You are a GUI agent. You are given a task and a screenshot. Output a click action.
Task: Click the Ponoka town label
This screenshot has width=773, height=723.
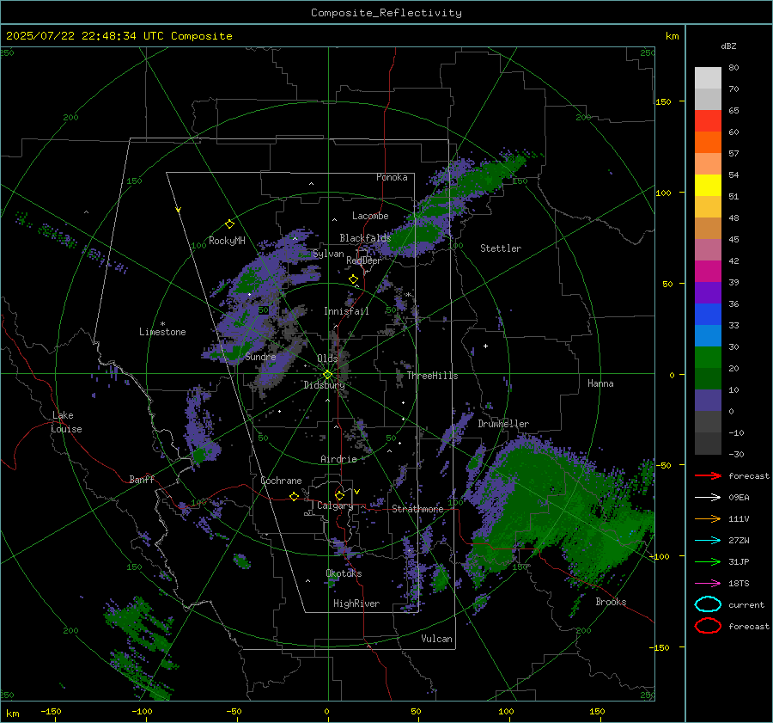[392, 177]
